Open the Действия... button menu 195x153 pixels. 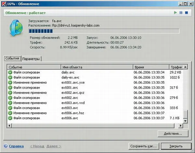pyautogui.click(x=173, y=134)
